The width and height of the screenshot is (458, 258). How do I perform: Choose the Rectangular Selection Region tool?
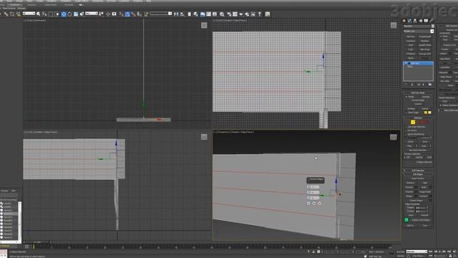tap(51, 14)
